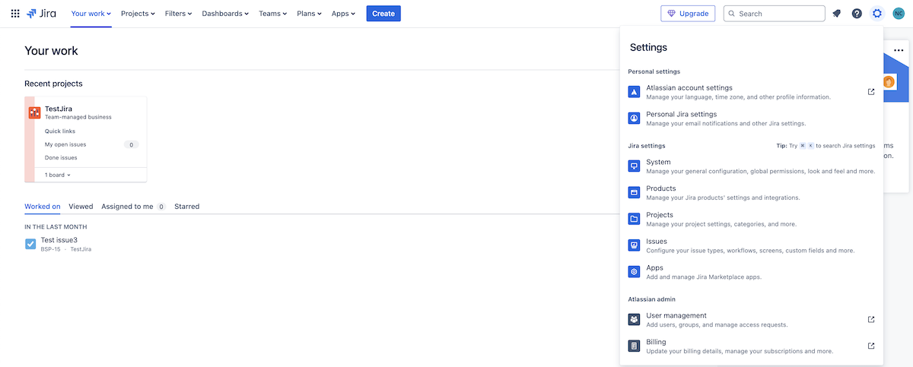Click the System settings monitor icon

[x=634, y=166]
